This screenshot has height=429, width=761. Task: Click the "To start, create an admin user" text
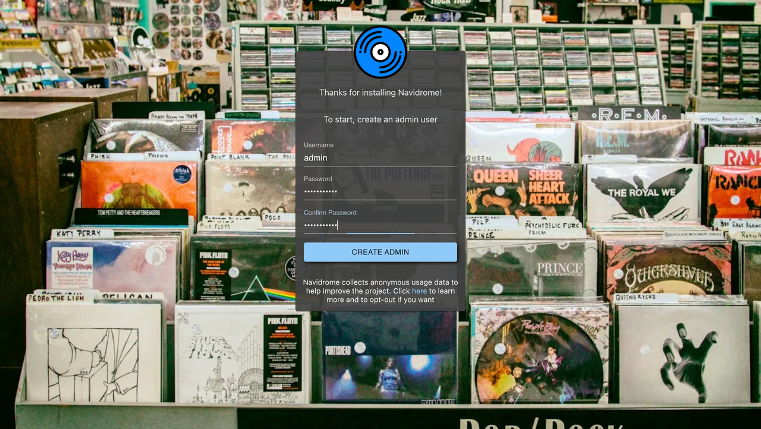click(380, 119)
